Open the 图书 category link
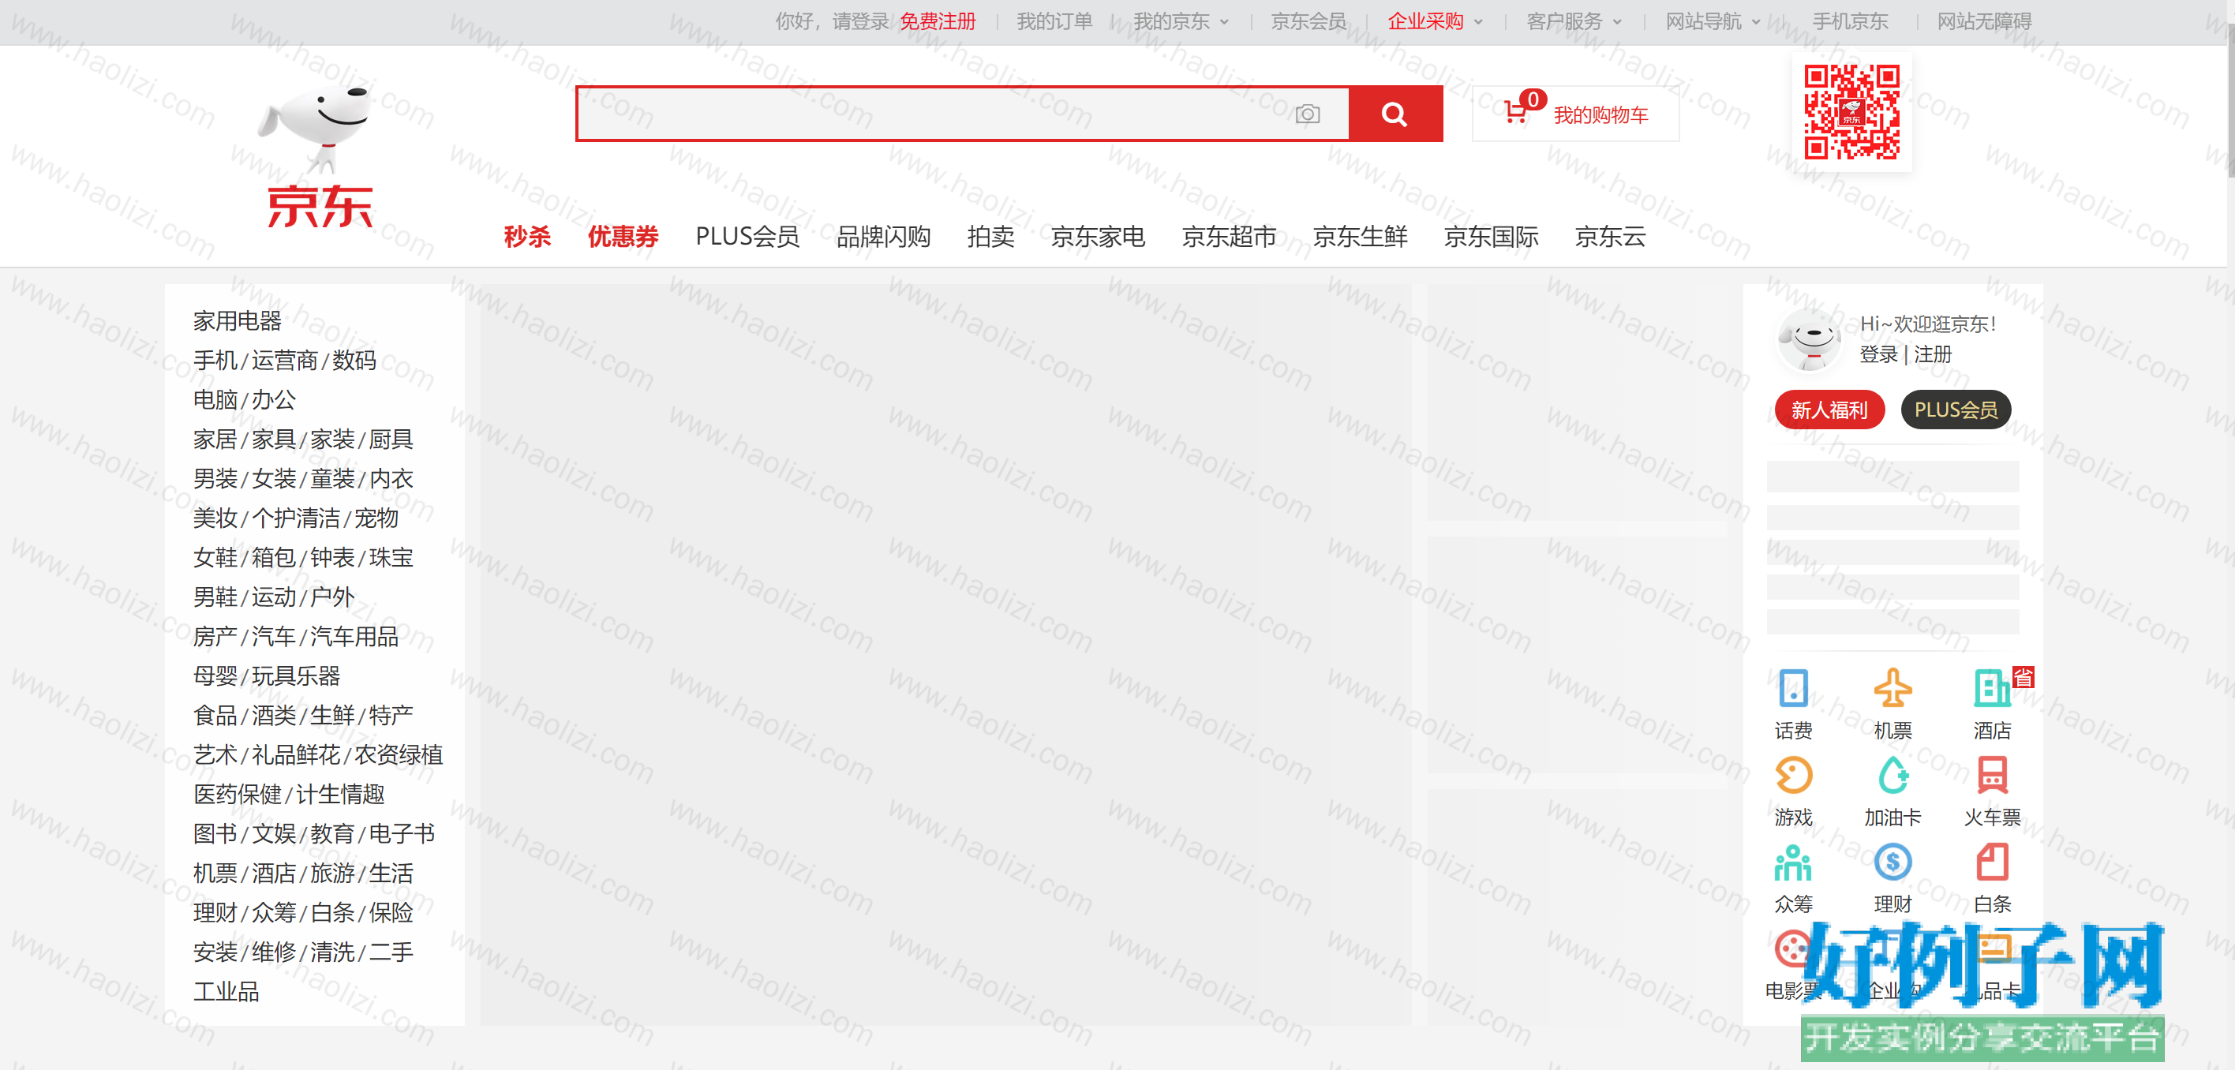This screenshot has width=2235, height=1070. (215, 834)
